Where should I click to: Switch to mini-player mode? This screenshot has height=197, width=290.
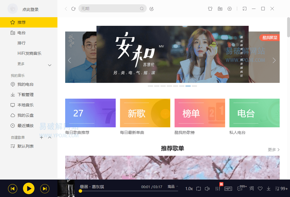[x=244, y=9]
